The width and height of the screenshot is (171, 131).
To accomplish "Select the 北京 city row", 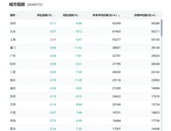I will tap(85, 32).
